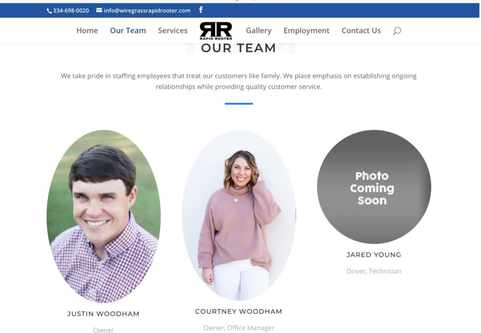This screenshot has height=333, width=481.
Task: Click the Rapid Rooter logo
Action: [216, 31]
